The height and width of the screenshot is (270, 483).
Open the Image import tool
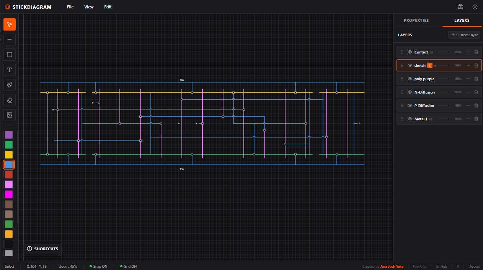pos(10,115)
